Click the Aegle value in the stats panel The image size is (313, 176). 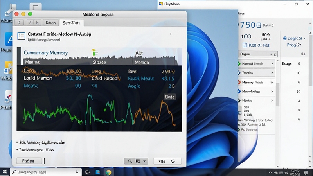tap(171, 86)
